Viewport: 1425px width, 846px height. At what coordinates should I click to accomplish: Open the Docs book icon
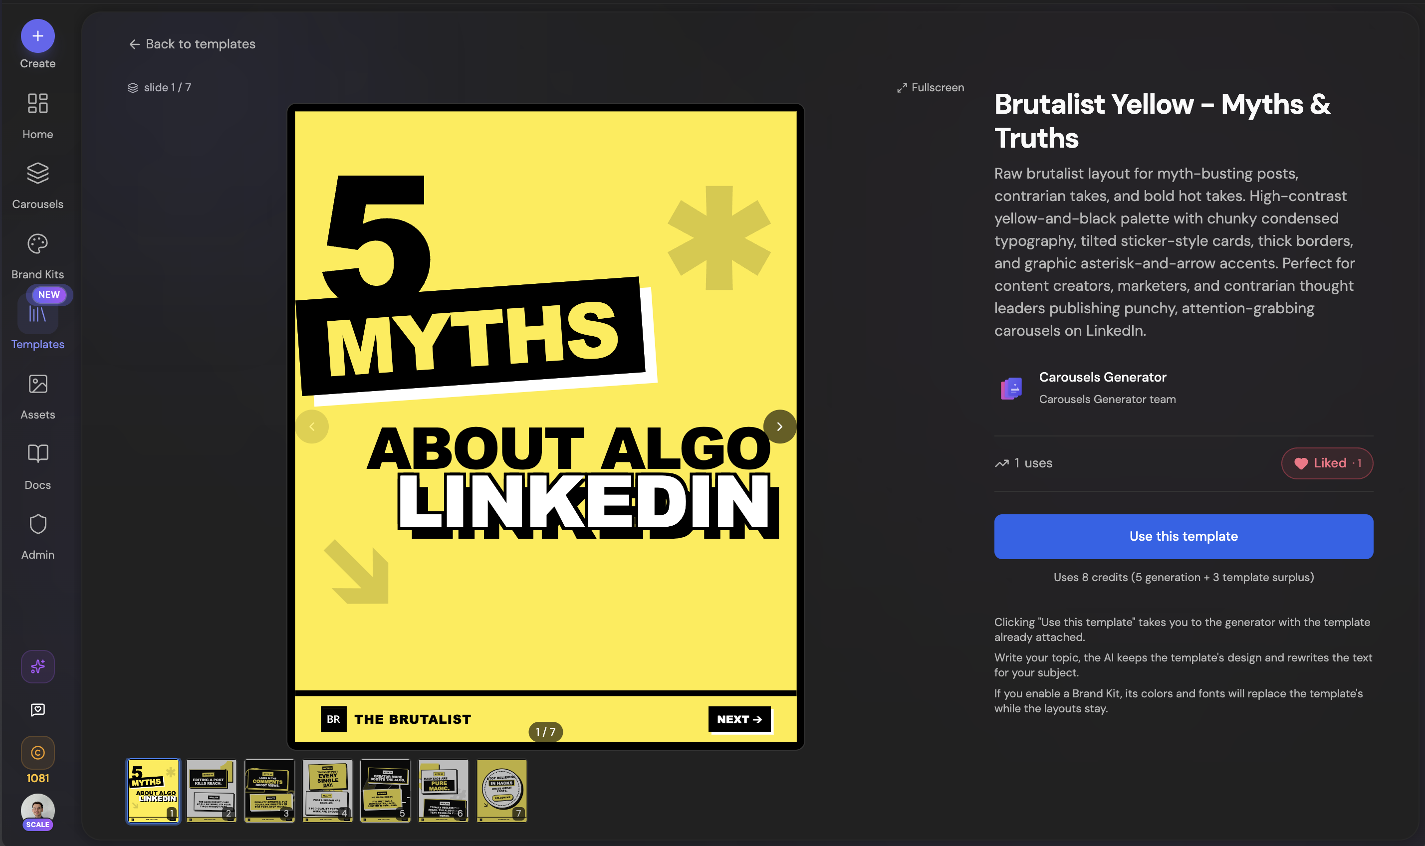point(37,454)
